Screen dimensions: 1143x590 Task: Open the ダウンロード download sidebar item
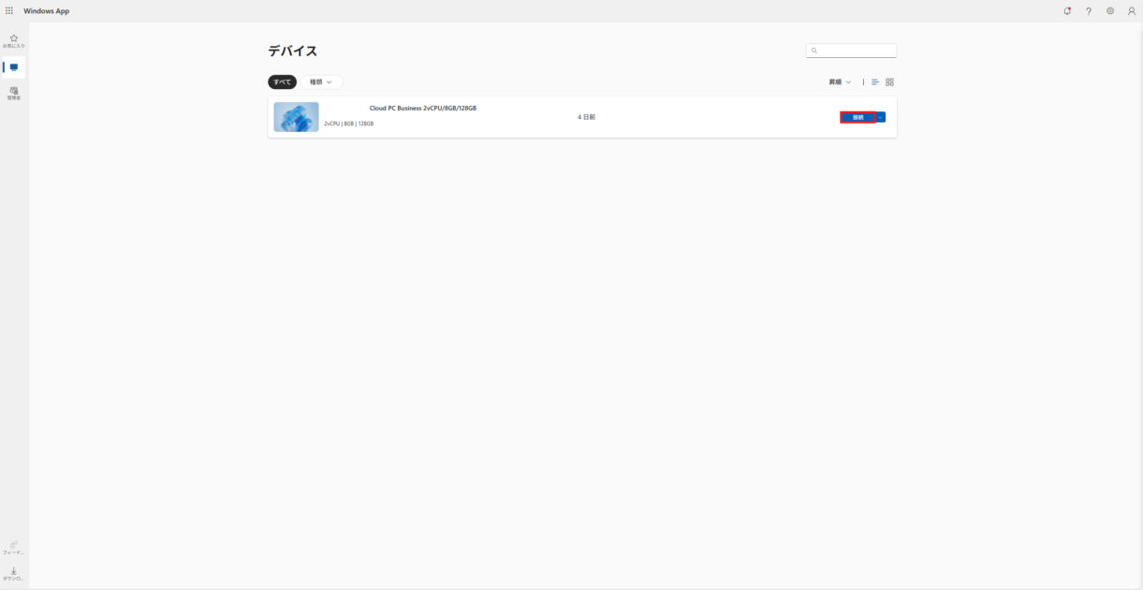pos(14,574)
